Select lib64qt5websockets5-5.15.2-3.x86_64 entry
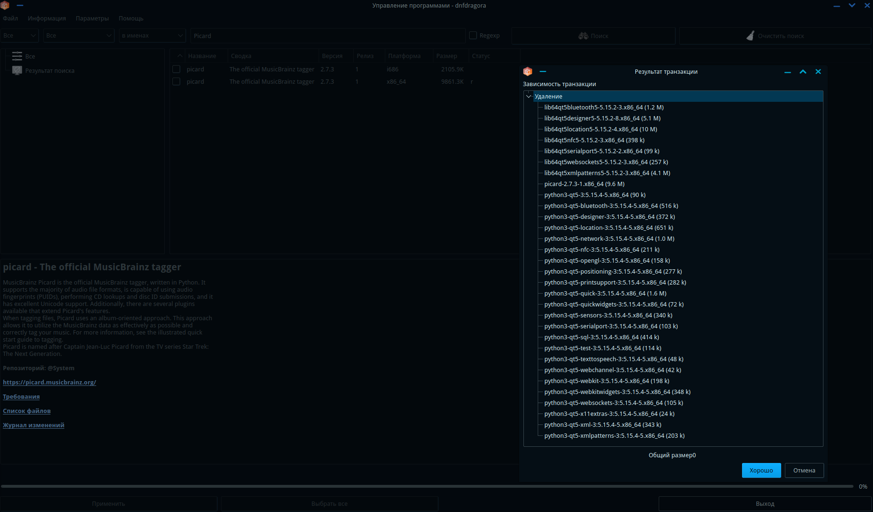 click(606, 162)
